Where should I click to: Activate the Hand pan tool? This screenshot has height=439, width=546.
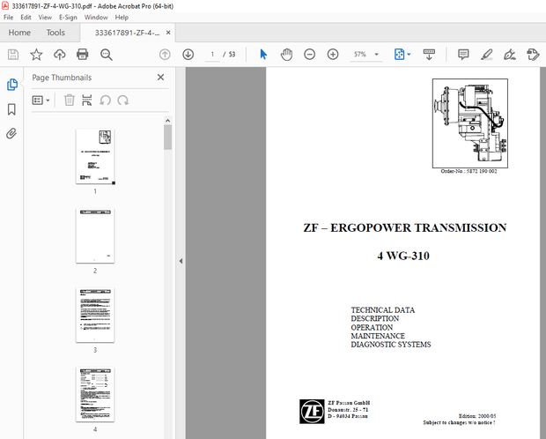click(286, 55)
